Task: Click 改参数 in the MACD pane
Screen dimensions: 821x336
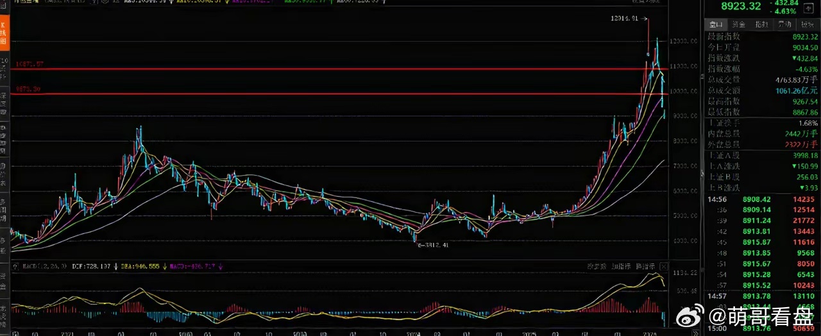Action: pos(597,266)
